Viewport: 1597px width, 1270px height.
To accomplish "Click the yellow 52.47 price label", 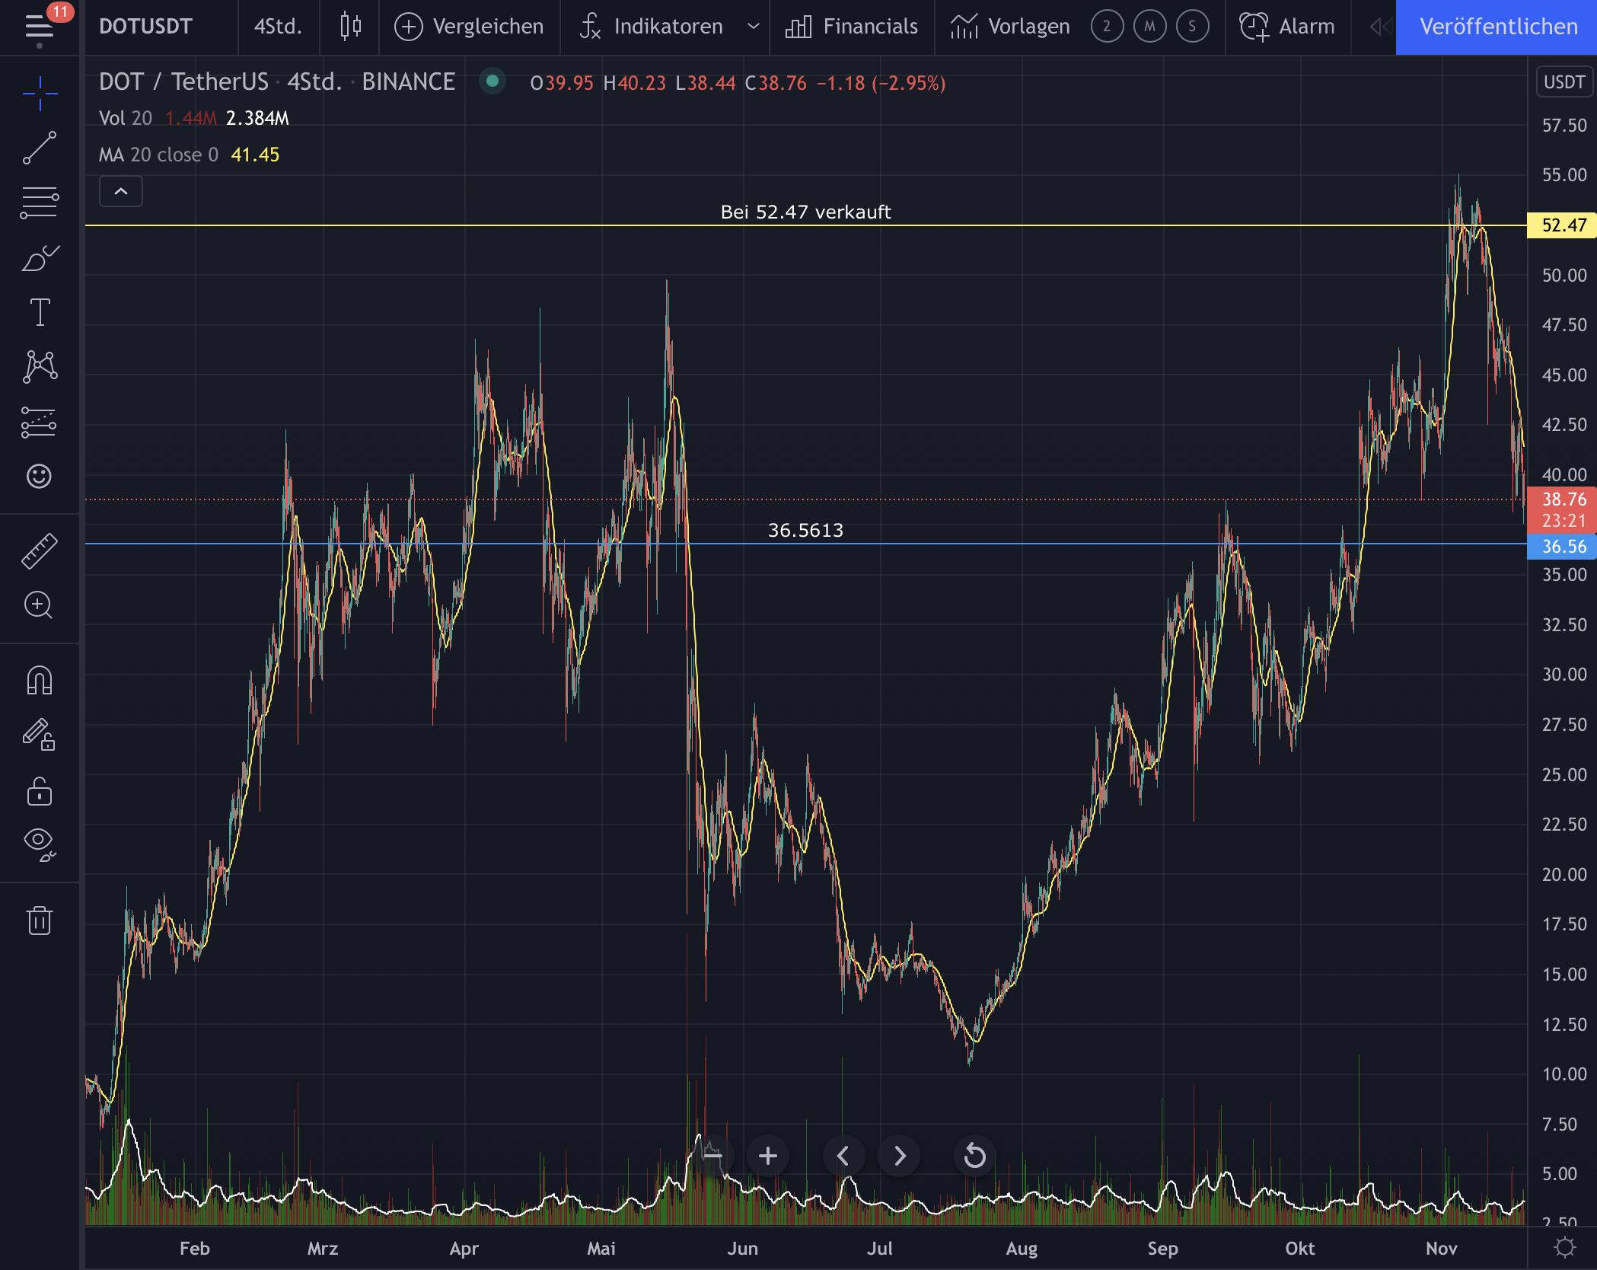I will pos(1563,225).
